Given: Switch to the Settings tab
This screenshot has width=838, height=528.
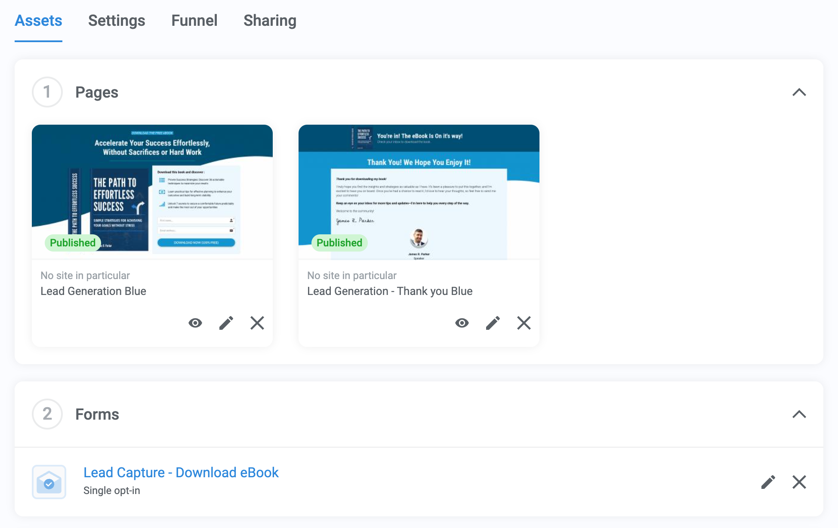Looking at the screenshot, I should click(x=117, y=21).
